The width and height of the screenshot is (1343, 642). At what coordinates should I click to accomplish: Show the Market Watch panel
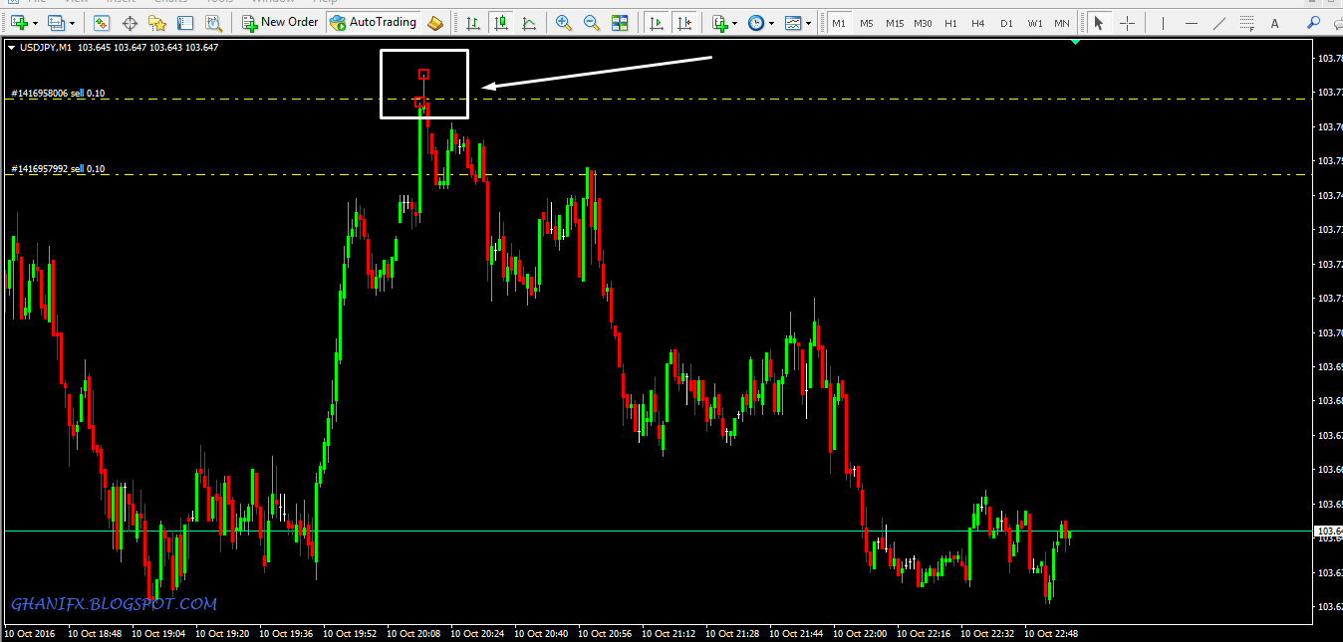pos(102,22)
